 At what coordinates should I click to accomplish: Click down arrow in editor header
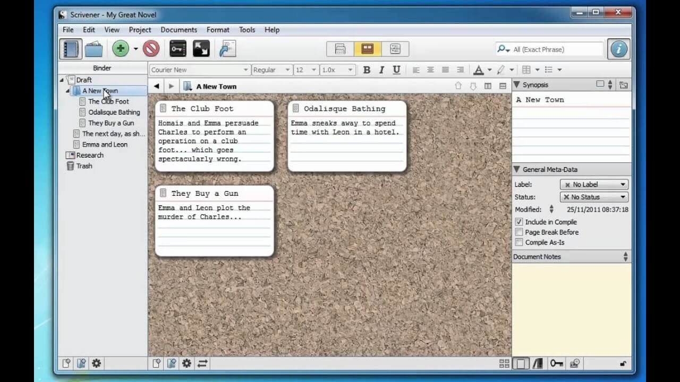click(x=473, y=86)
